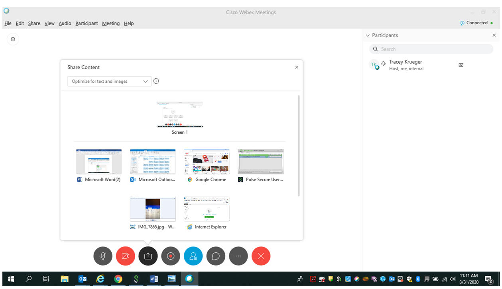Viewport: 502px width, 289px height.
Task: Open the Participant menu
Action: pos(87,23)
